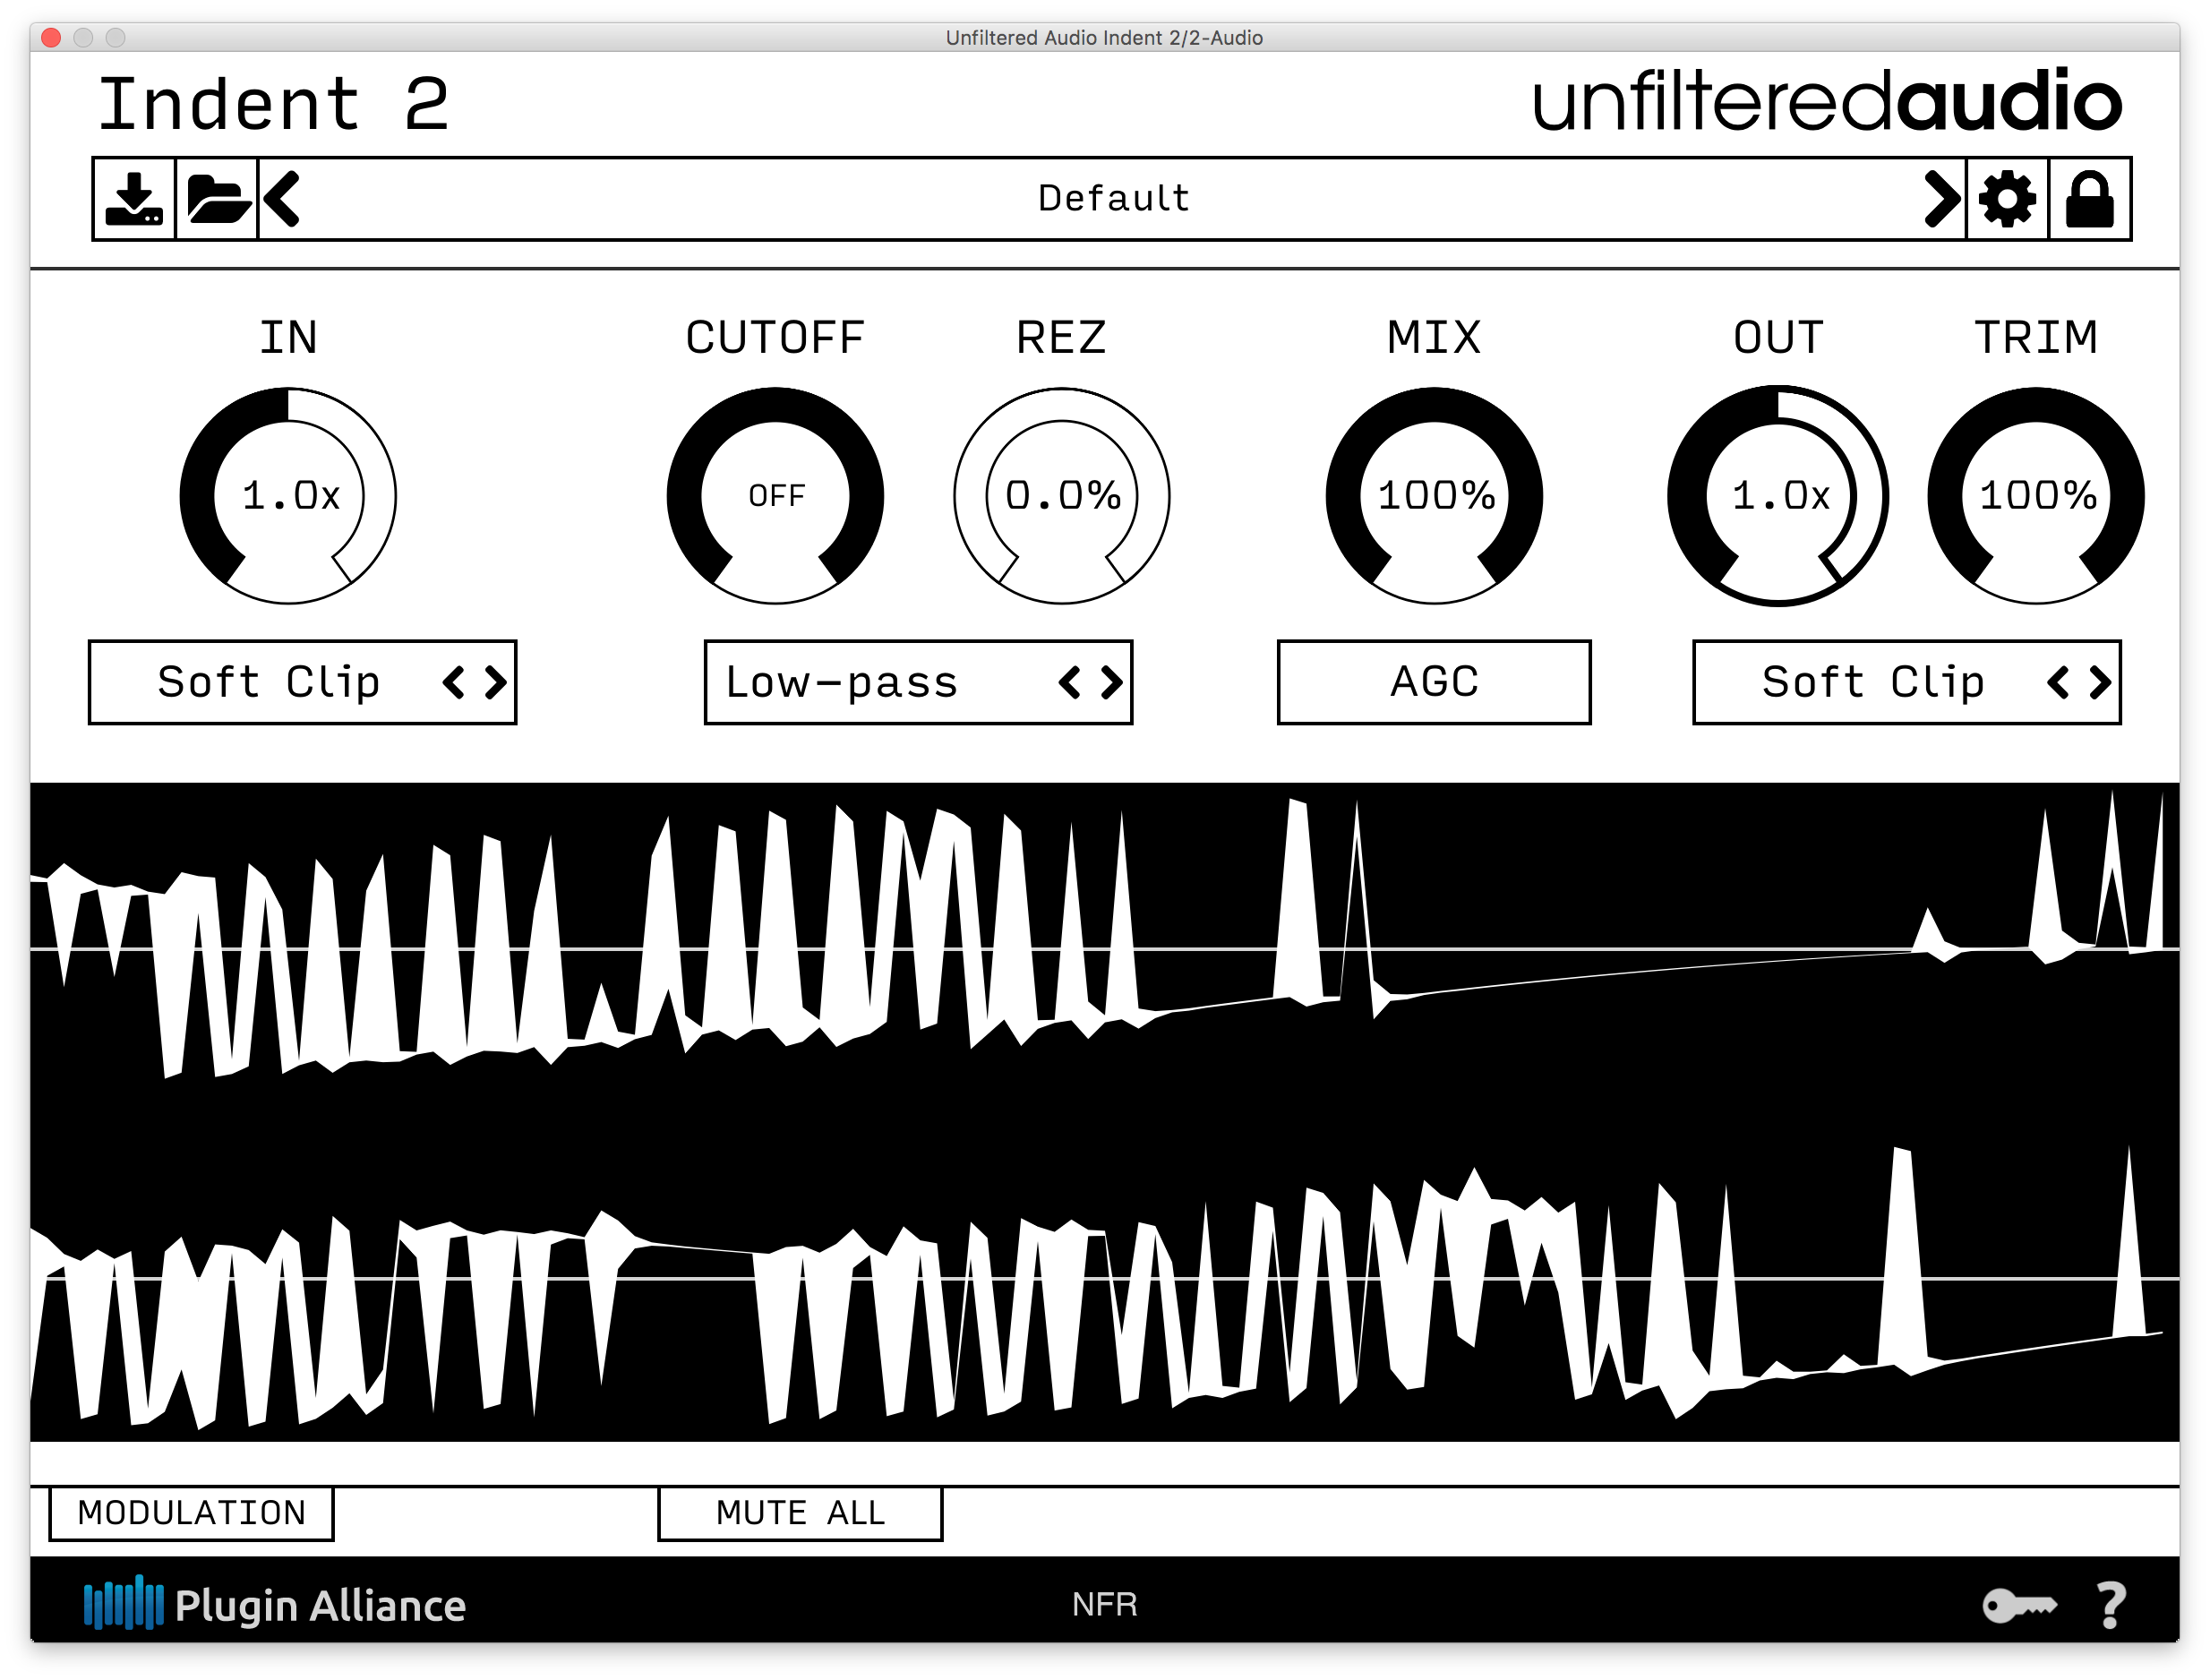The height and width of the screenshot is (1680, 2210).
Task: Close the plugin window with red button
Action: [52, 37]
